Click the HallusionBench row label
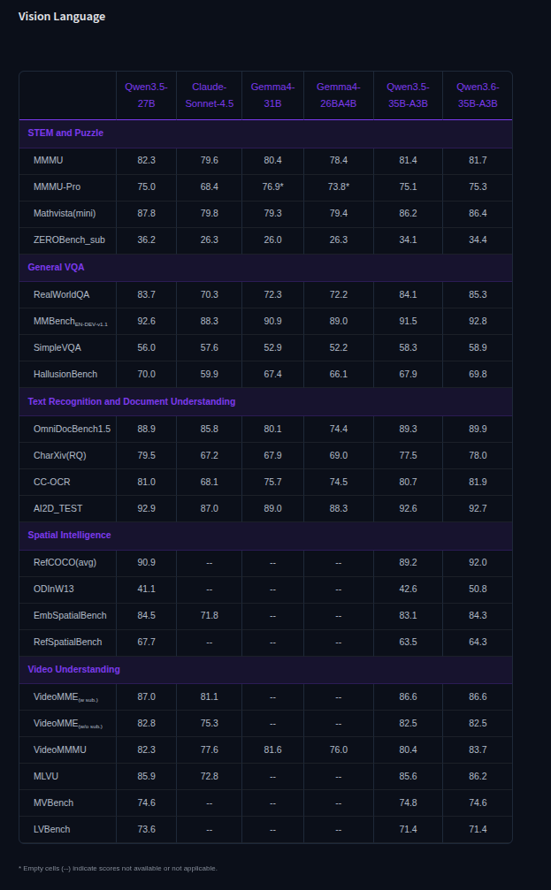Viewport: 551px width, 890px height. (65, 375)
